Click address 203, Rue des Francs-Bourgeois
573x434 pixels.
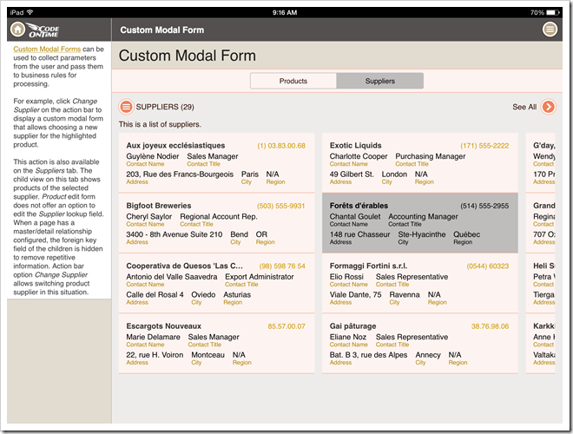click(x=180, y=174)
